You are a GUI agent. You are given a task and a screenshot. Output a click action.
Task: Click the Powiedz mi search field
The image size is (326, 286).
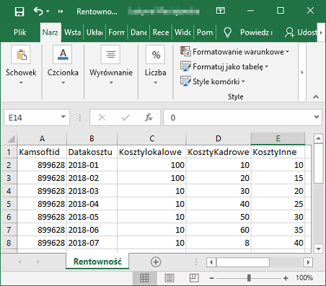256,32
